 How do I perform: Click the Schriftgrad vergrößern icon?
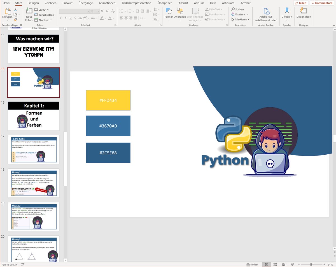point(102,11)
